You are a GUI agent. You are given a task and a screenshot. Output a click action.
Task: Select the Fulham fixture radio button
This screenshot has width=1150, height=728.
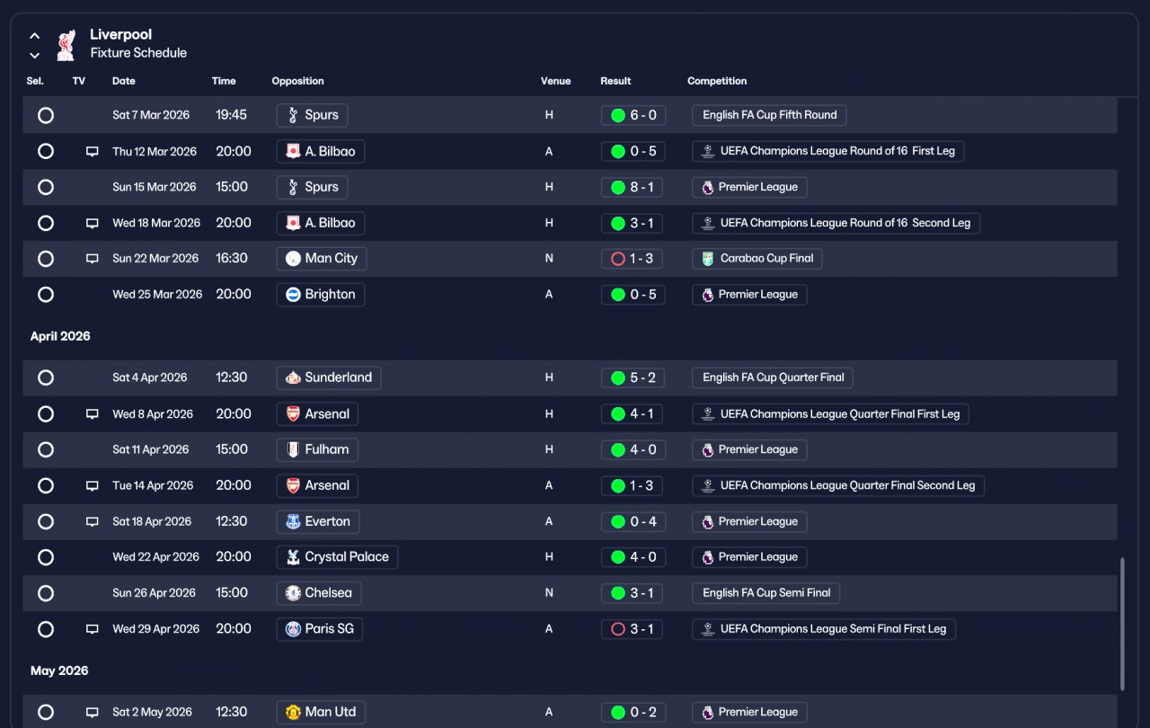point(46,449)
